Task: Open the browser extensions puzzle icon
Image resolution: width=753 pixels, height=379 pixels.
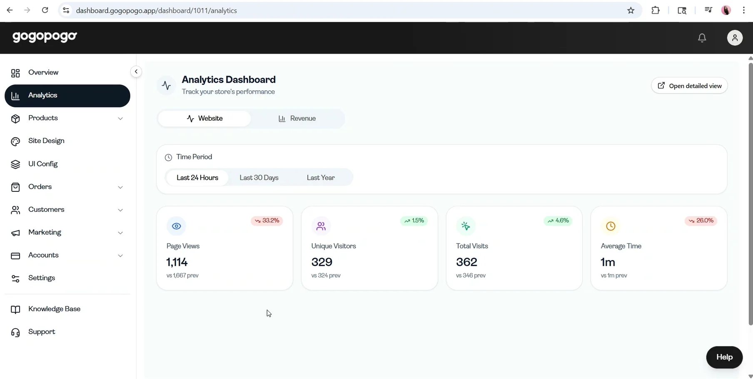Action: (656, 10)
